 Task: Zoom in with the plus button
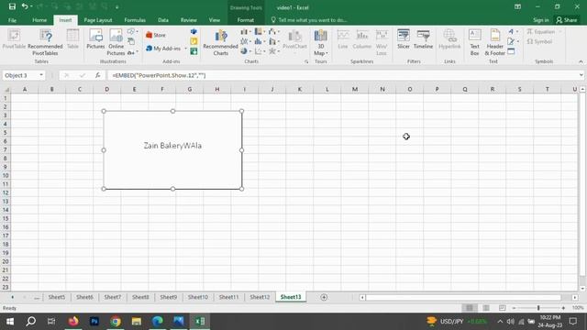(x=563, y=308)
